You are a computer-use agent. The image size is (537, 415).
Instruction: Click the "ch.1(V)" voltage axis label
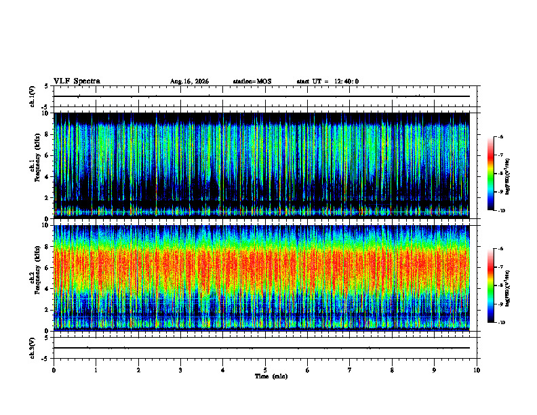tap(33, 96)
